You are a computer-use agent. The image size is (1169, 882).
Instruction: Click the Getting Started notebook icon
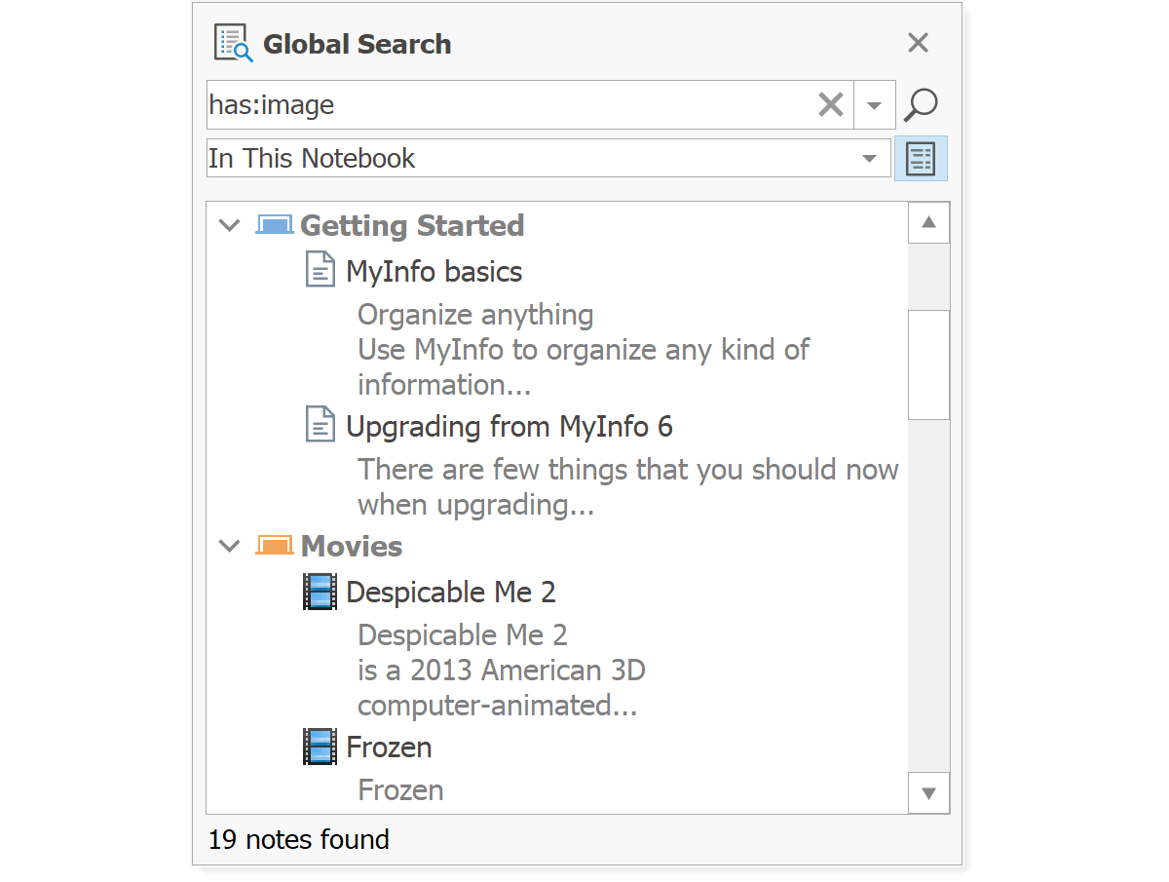pyautogui.click(x=275, y=225)
